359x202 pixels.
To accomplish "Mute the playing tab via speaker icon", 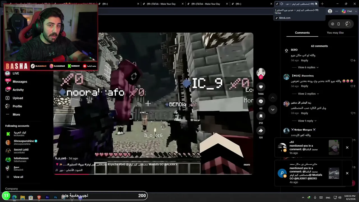I will pyautogui.click(x=281, y=4).
